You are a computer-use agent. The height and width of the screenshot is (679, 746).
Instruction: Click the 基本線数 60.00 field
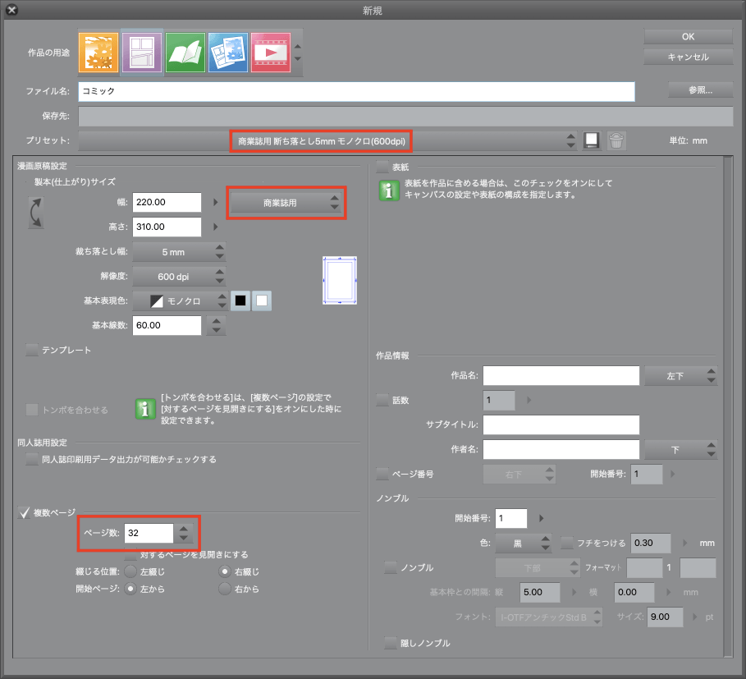(167, 325)
